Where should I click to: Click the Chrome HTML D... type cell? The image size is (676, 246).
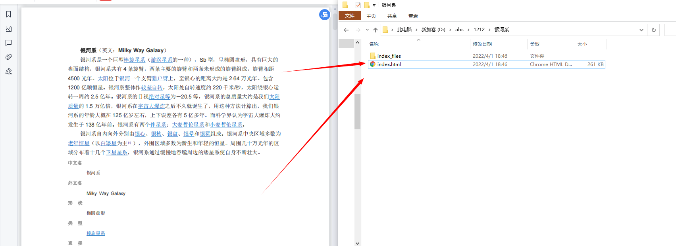[551, 64]
